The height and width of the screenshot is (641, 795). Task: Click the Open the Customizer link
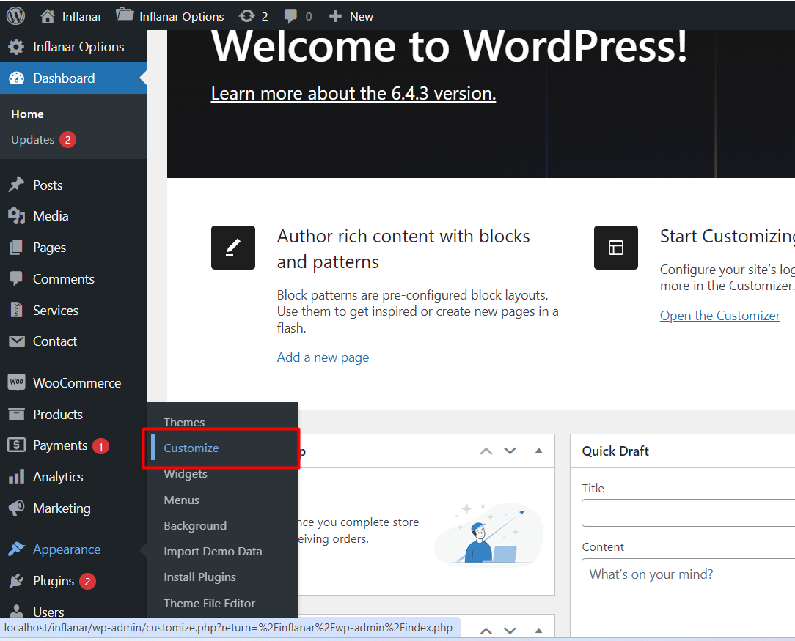720,316
